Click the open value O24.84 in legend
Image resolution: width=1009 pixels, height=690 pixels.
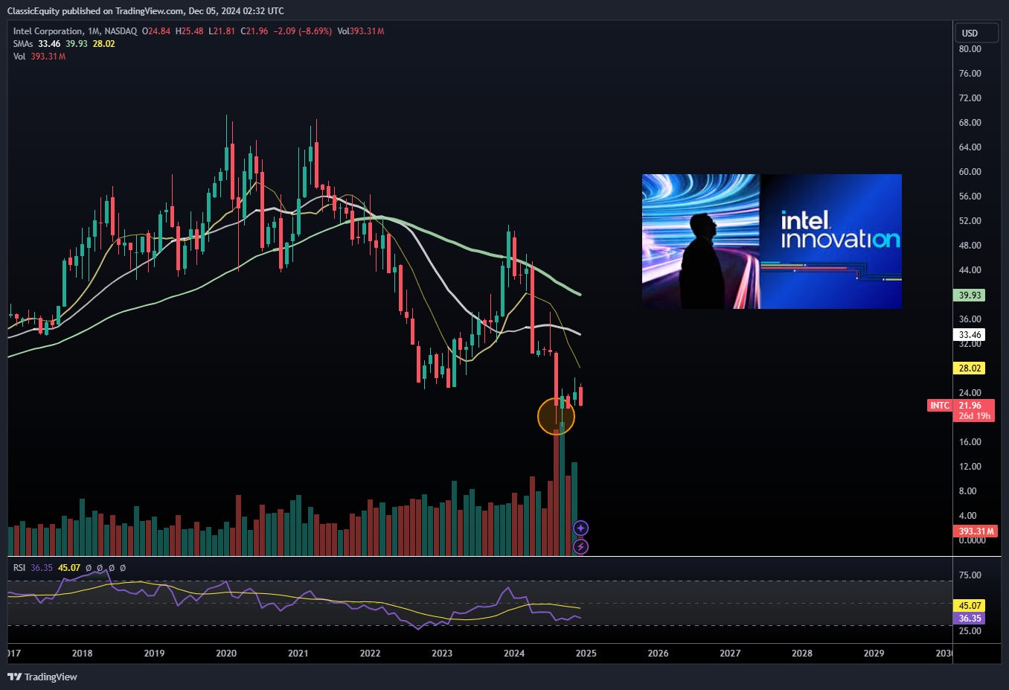point(156,31)
